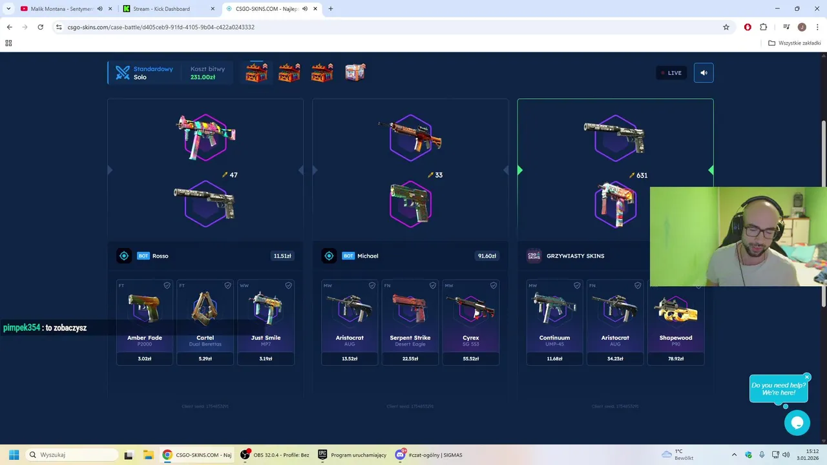827x465 pixels.
Task: Open the live chat support bubble
Action: 797,423
